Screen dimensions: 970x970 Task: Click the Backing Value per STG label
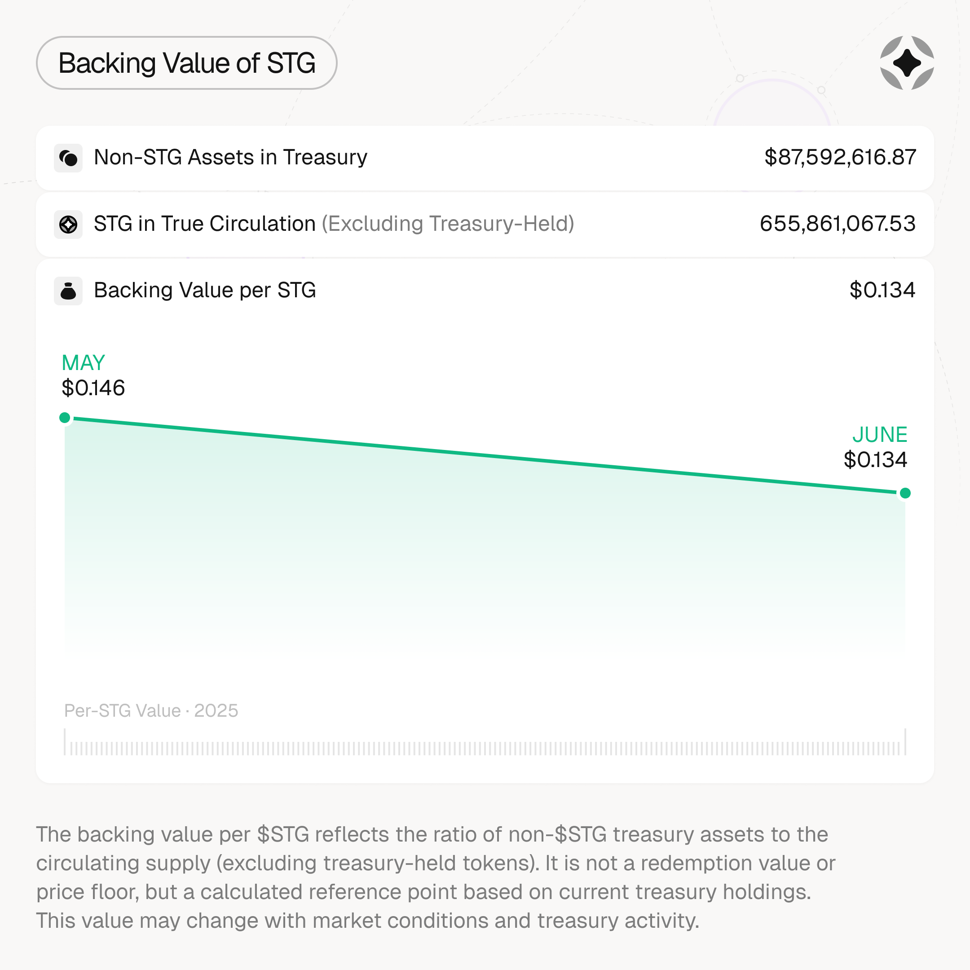click(x=205, y=290)
